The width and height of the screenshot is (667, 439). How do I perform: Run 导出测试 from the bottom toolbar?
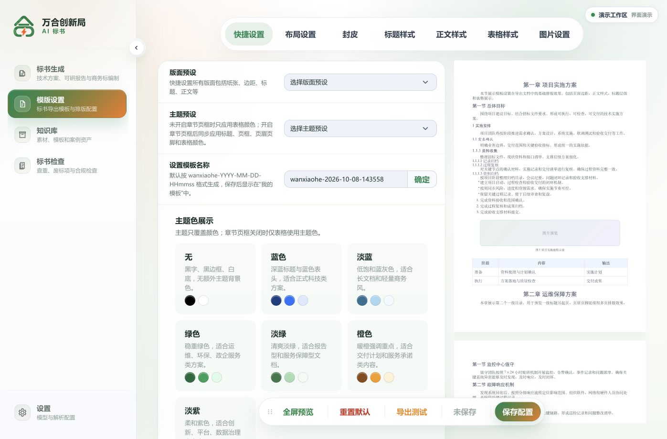[412, 412]
